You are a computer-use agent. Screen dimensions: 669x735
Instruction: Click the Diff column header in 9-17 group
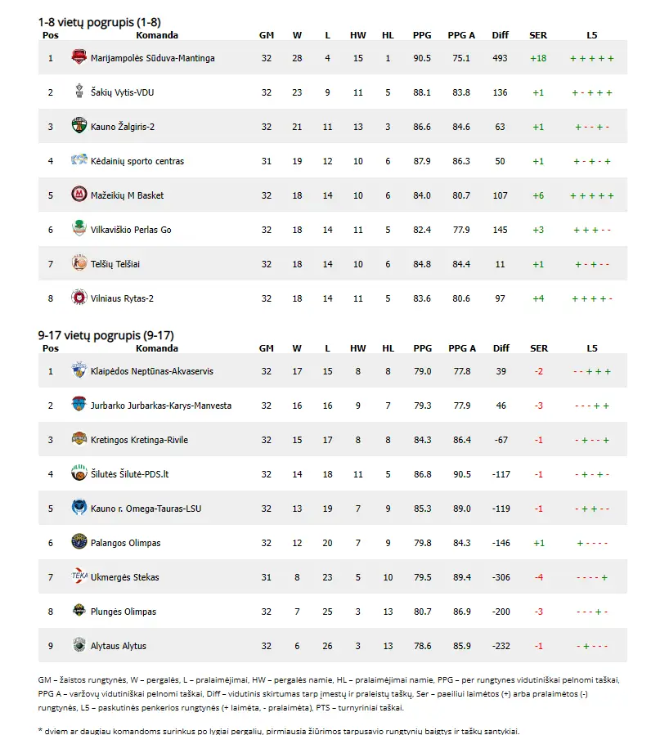coord(501,348)
